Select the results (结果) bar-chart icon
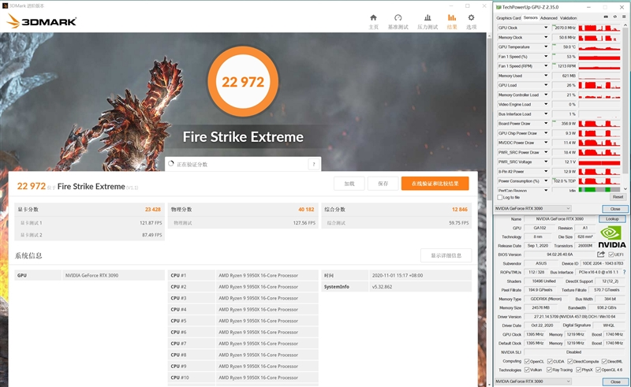Screen dimensions: 631x387 [452, 17]
